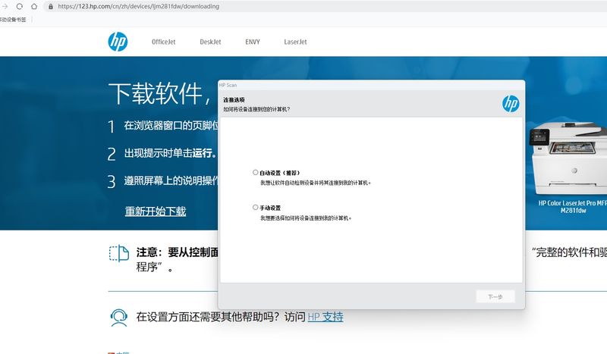Click the document note icon beside 注意
The height and width of the screenshot is (354, 607).
click(x=118, y=253)
